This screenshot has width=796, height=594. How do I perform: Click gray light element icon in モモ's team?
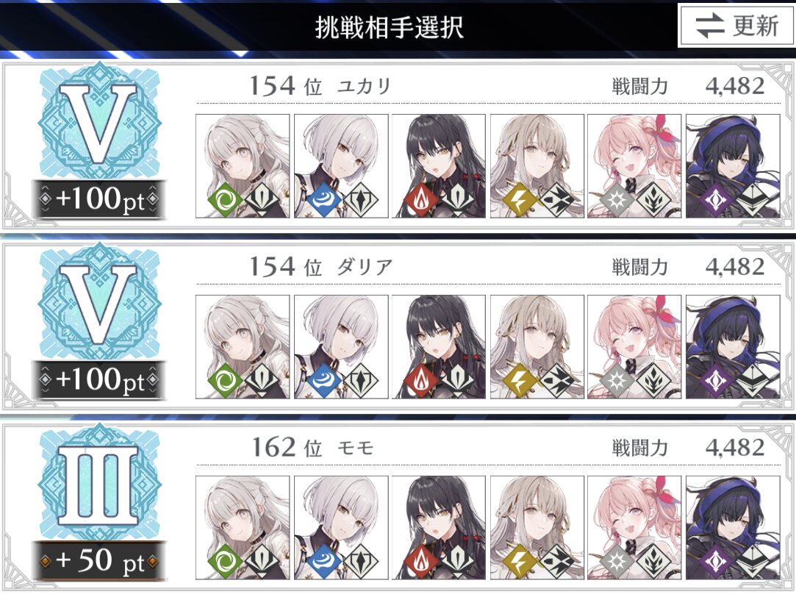(x=617, y=562)
